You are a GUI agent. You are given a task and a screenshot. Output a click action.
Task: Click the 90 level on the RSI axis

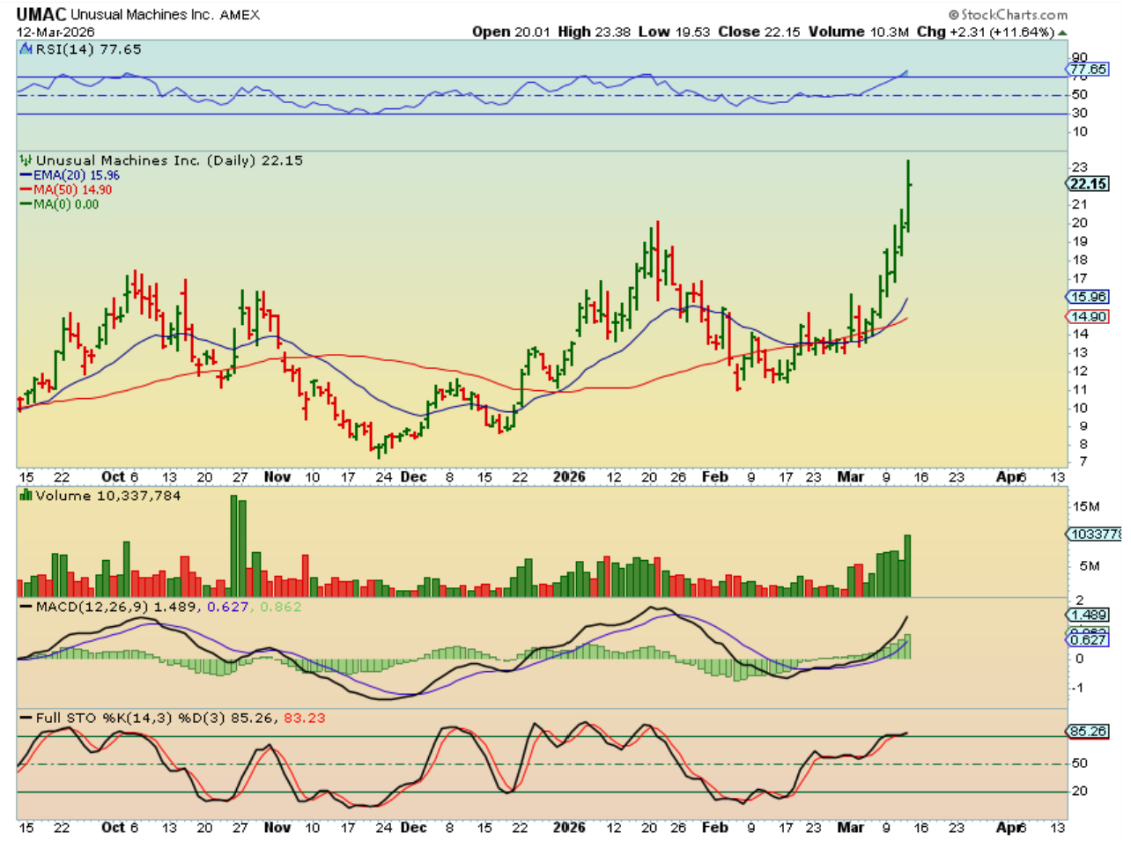click(x=1079, y=58)
